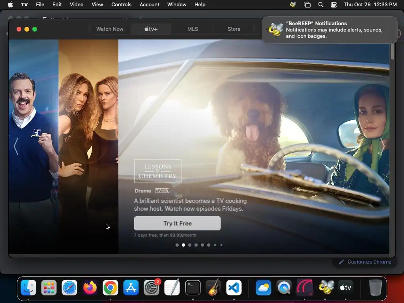The width and height of the screenshot is (404, 303).
Task: Open the Trash in the Dock
Action: point(375,287)
